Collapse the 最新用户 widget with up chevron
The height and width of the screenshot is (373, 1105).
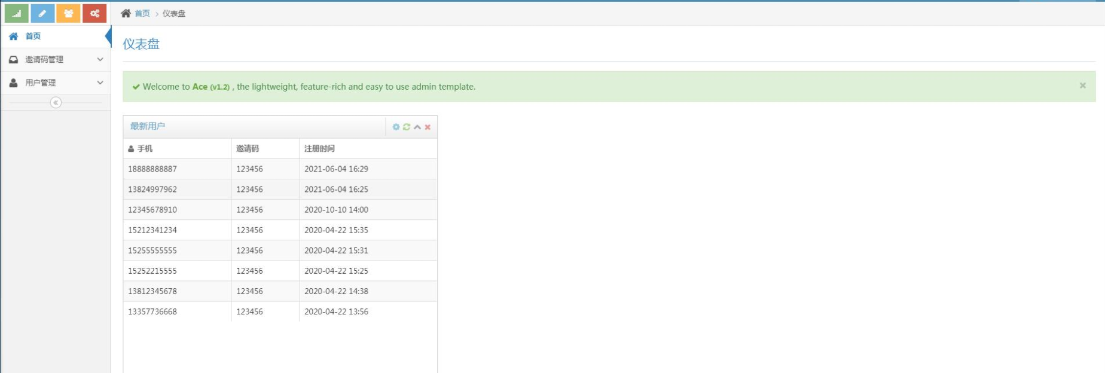pyautogui.click(x=417, y=127)
